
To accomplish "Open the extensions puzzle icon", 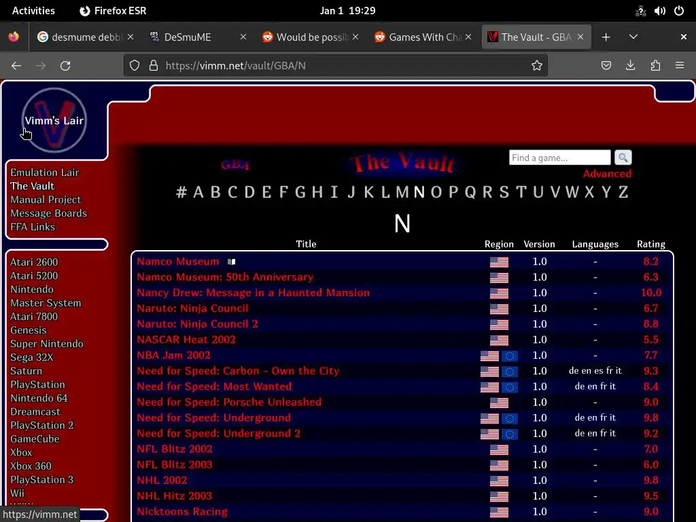I will [655, 66].
